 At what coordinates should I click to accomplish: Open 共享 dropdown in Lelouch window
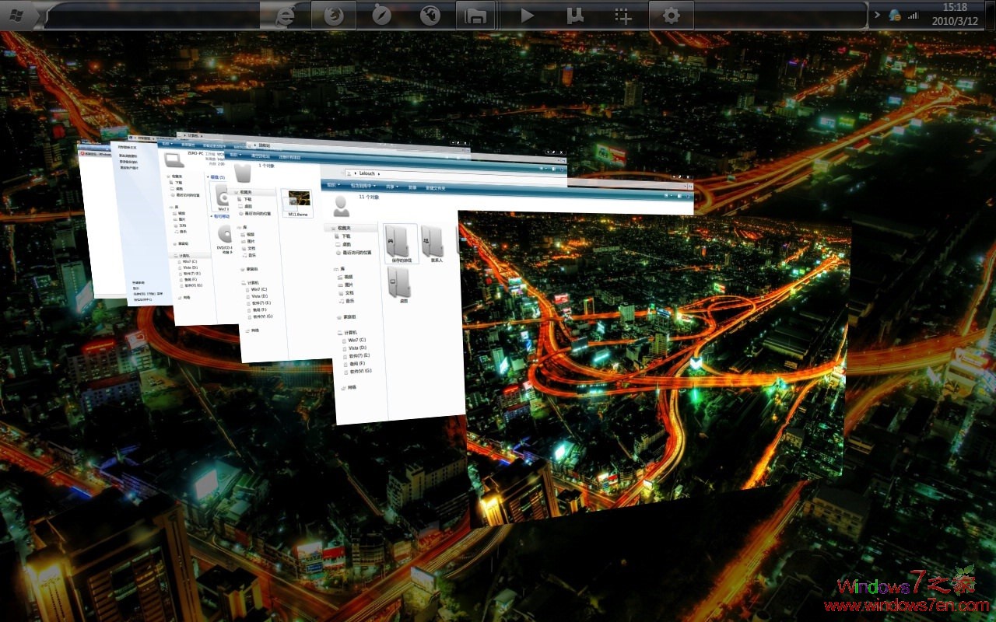click(391, 187)
